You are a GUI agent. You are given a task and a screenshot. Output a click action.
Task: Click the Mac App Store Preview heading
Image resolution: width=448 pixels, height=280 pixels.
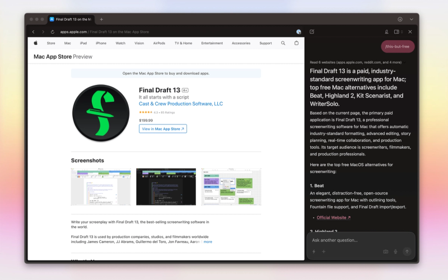coord(63,57)
